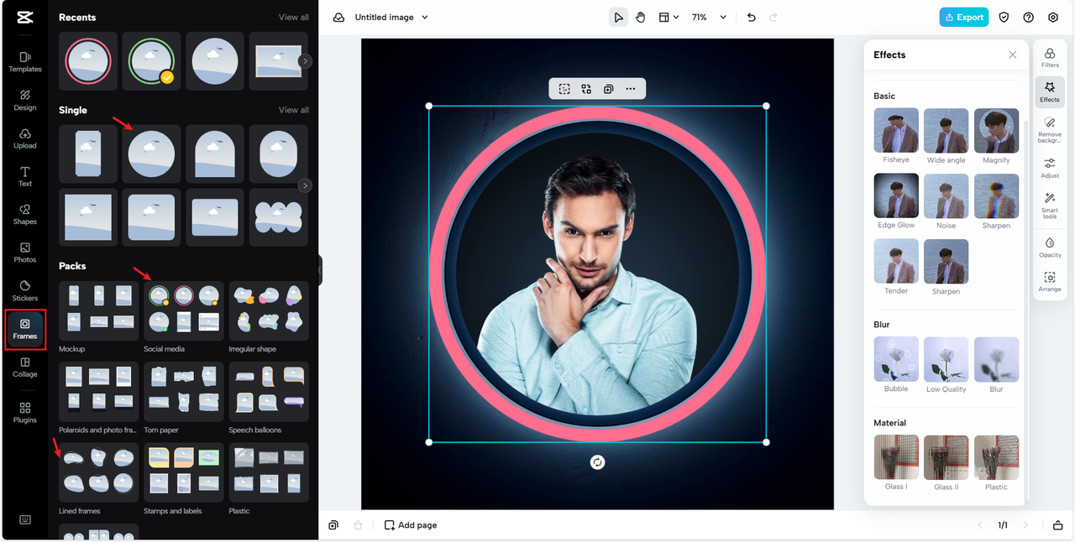This screenshot has height=542, width=1075.
Task: Click the CapCut logo icon
Action: (x=25, y=17)
